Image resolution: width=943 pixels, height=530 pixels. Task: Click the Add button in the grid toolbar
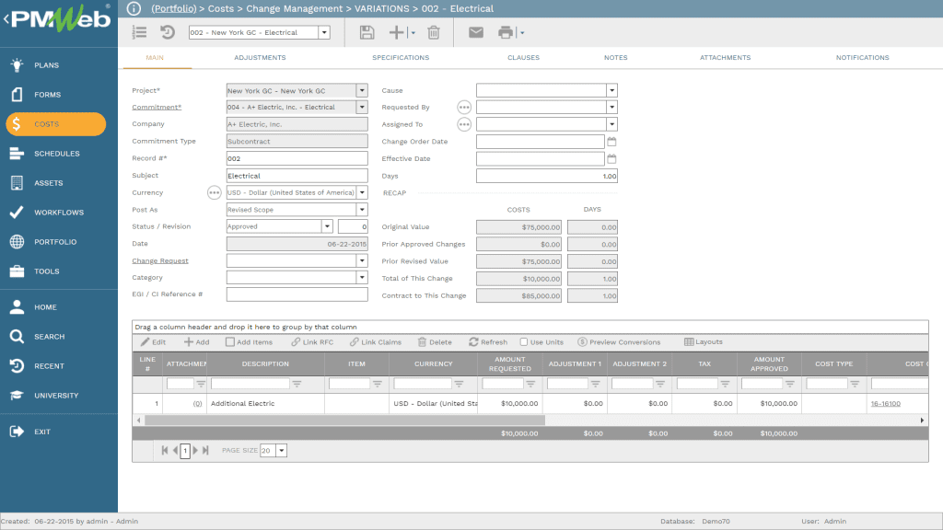tap(197, 342)
